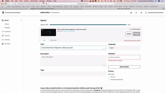
Task: Open the child protection standards link
Action: (97, 90)
